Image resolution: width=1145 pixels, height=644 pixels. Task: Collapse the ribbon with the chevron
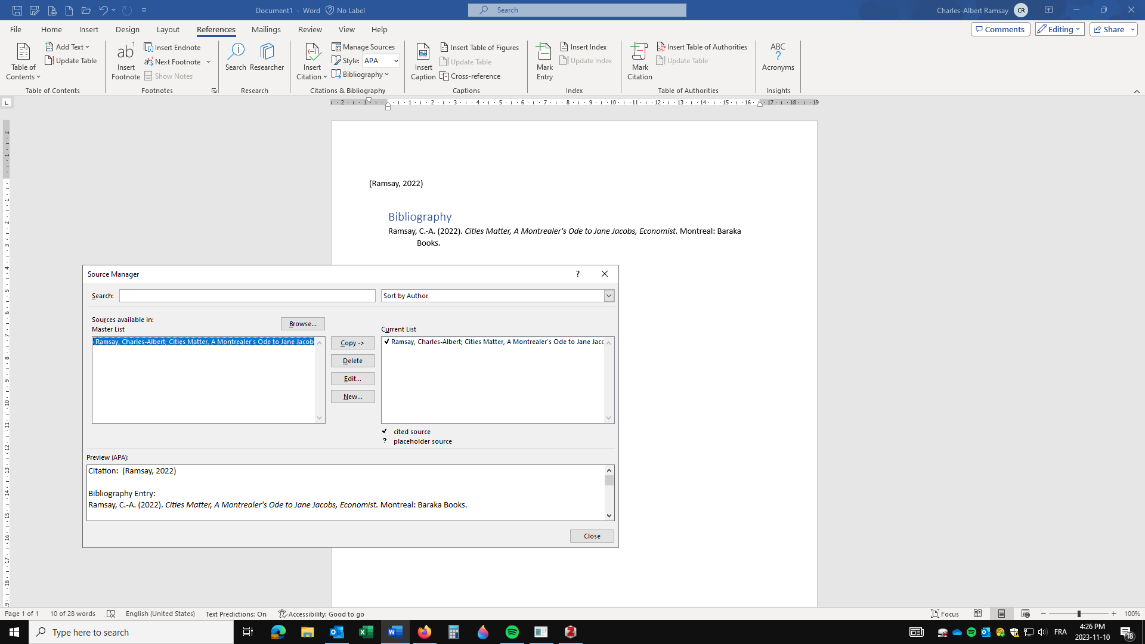click(1137, 91)
